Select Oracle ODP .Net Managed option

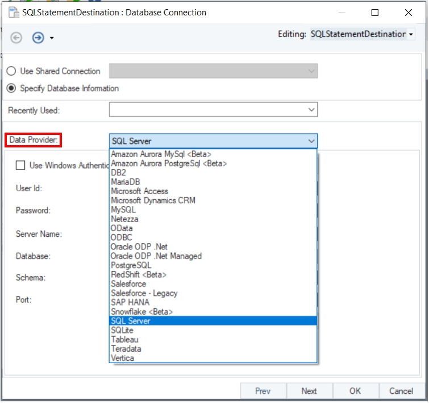point(156,256)
